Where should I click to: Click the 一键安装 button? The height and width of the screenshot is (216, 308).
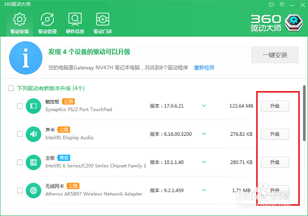coord(275,55)
